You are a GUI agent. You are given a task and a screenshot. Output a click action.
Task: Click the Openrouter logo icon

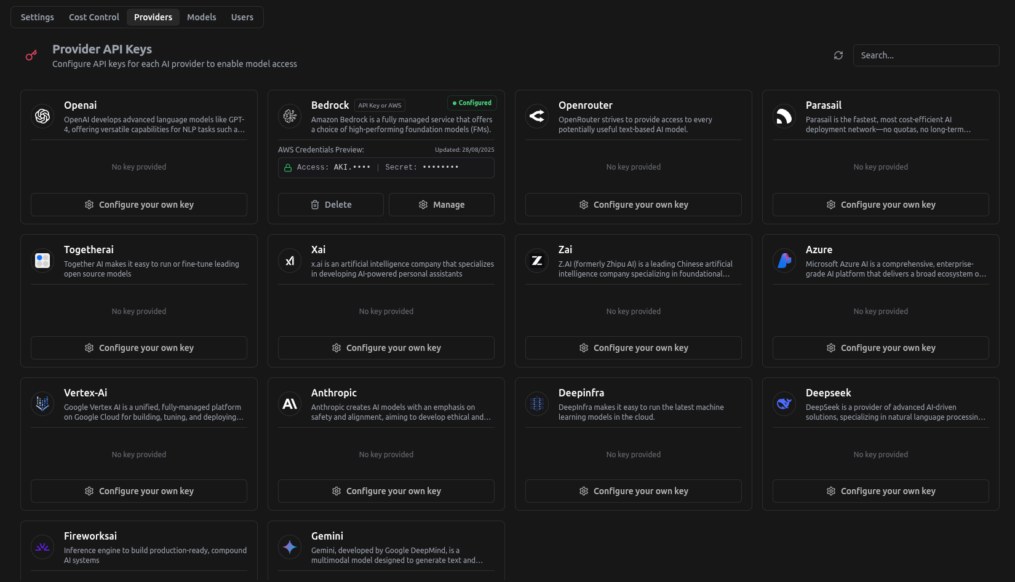(537, 116)
